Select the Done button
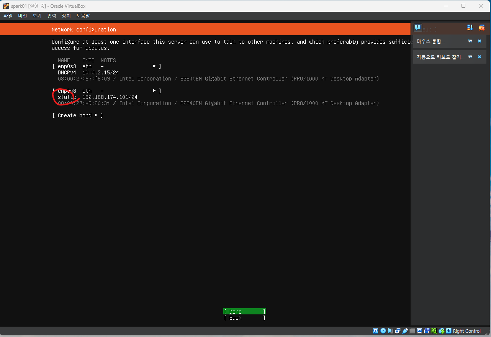This screenshot has height=337, width=491. coord(245,312)
